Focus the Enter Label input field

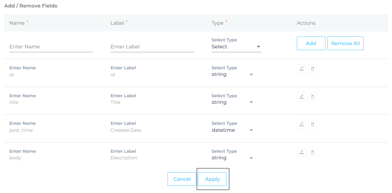[x=152, y=47]
